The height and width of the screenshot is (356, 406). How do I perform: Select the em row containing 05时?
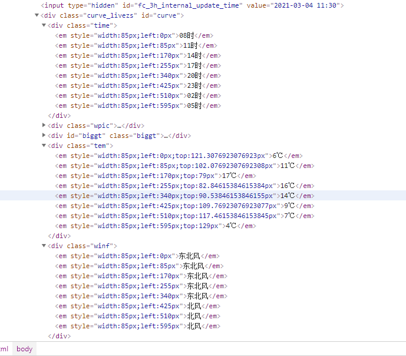click(x=138, y=106)
